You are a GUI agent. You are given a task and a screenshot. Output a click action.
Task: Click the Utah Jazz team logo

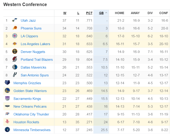click(x=15, y=21)
